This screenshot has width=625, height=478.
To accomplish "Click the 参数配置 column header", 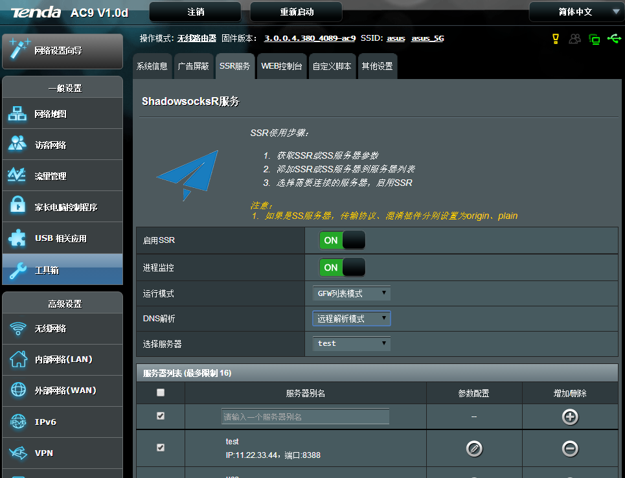I will tap(473, 394).
